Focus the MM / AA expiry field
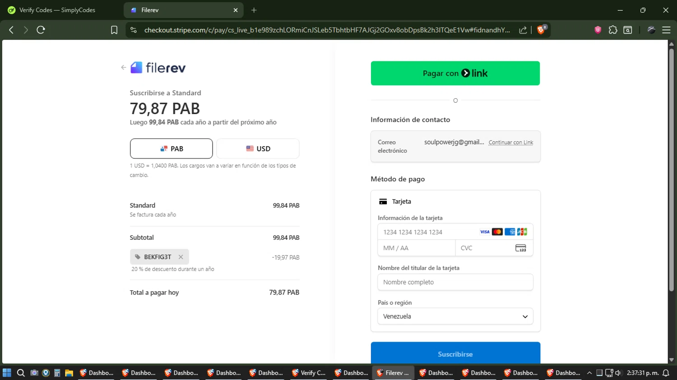This screenshot has height=380, width=677. (417, 248)
